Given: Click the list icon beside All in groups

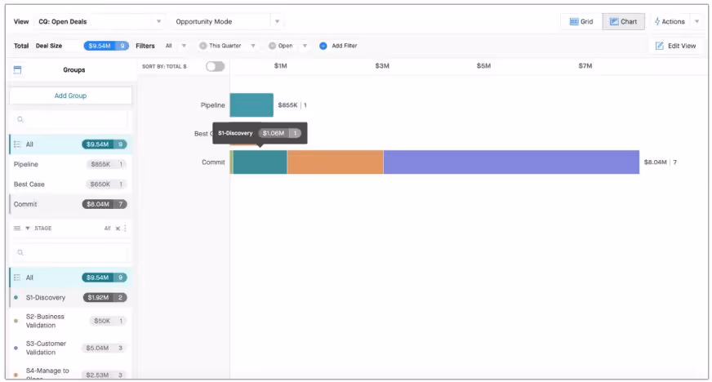Looking at the screenshot, I should point(17,144).
